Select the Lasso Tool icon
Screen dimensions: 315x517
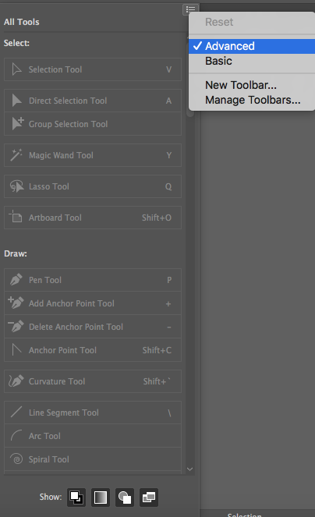[x=16, y=186]
